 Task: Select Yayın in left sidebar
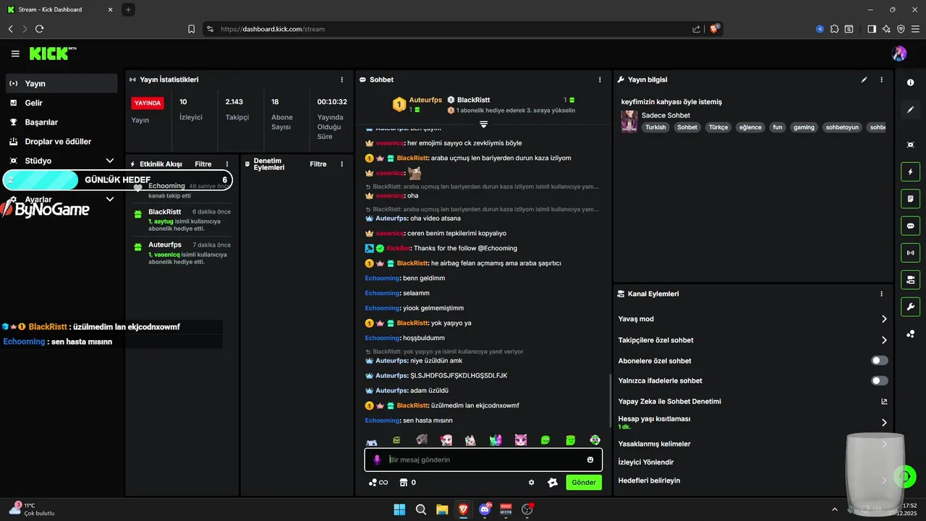pos(61,83)
